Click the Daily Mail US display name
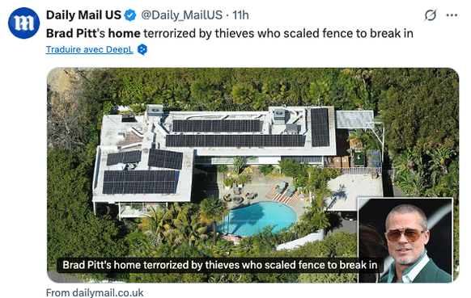The height and width of the screenshot is (298, 471). click(x=83, y=15)
